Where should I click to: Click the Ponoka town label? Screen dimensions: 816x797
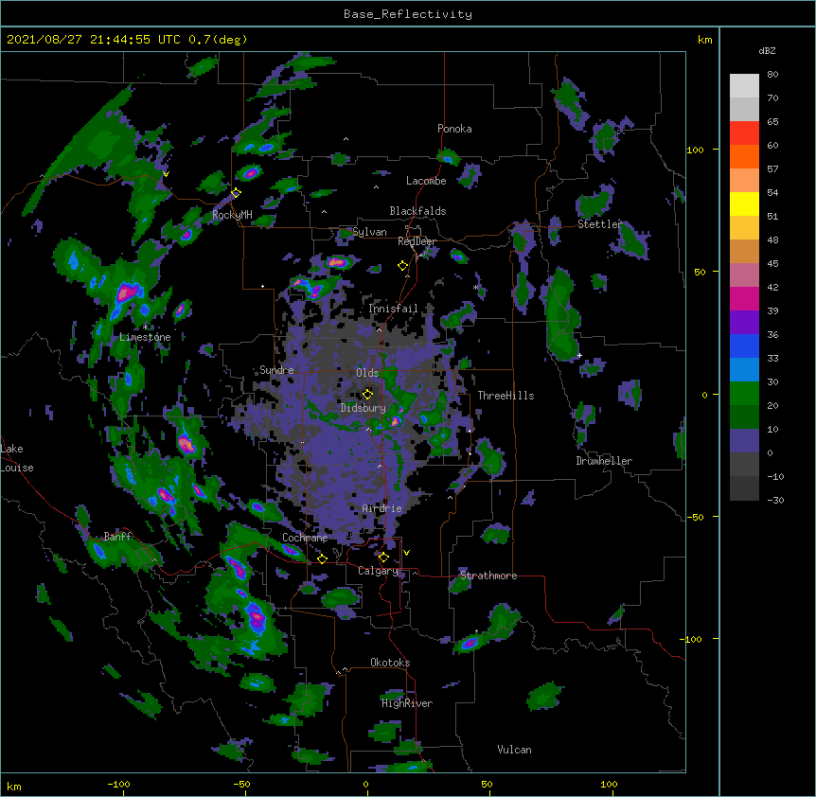pyautogui.click(x=454, y=129)
